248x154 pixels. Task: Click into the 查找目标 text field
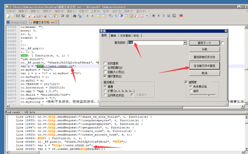156,43
